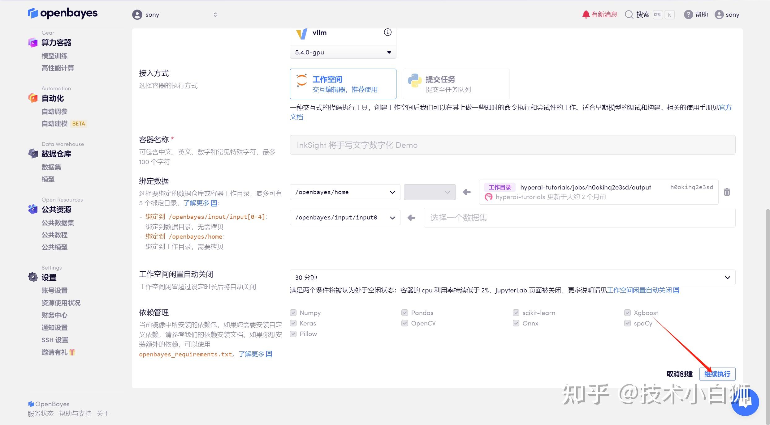Uncheck the spaCy dependency

(x=627, y=323)
